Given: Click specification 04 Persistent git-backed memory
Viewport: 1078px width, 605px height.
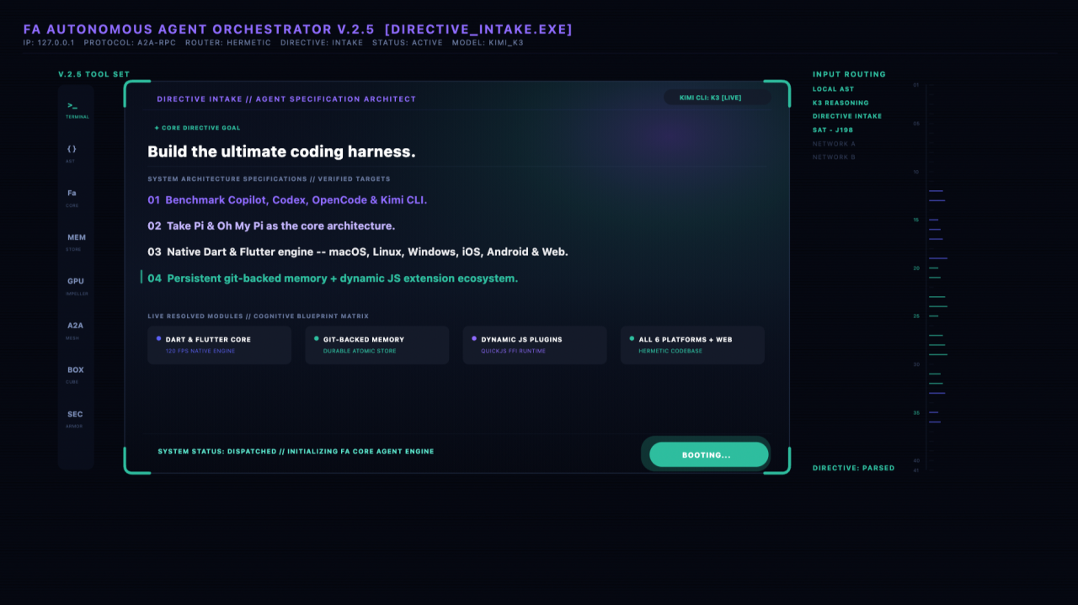Looking at the screenshot, I should [333, 278].
